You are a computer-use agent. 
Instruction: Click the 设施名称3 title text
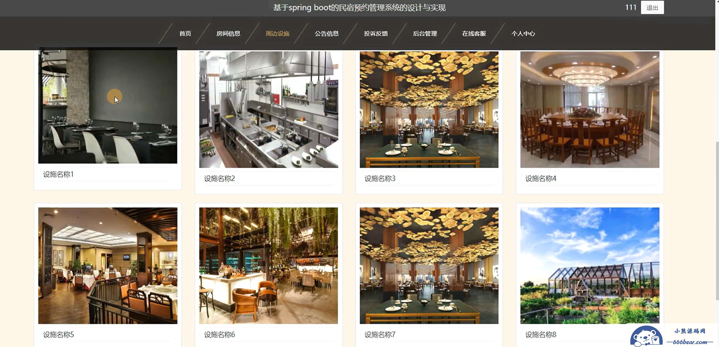(x=380, y=179)
